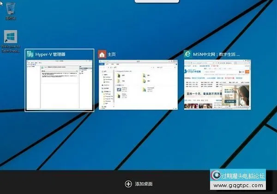Click the MSN logo inside browser preview
This screenshot has width=277, height=194.
(x=193, y=72)
